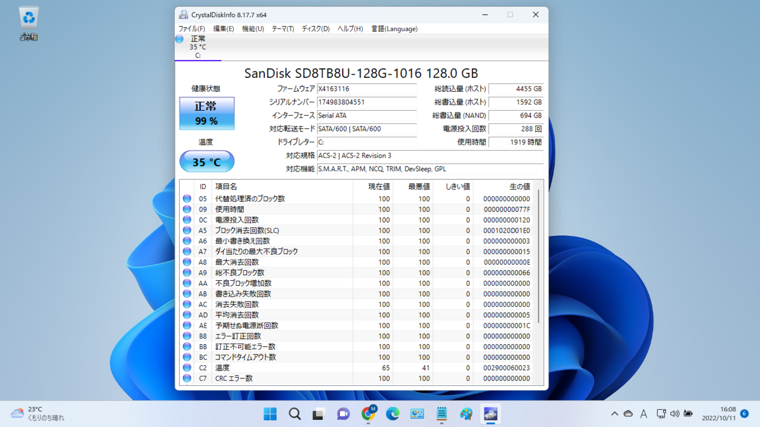Click the 35°C temperature button
Screen dimensions: 760x427
[x=206, y=161]
